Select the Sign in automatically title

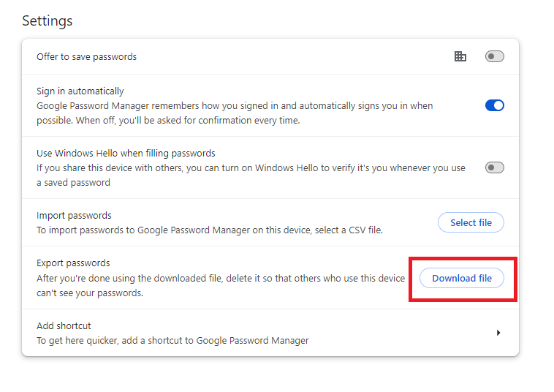(80, 91)
